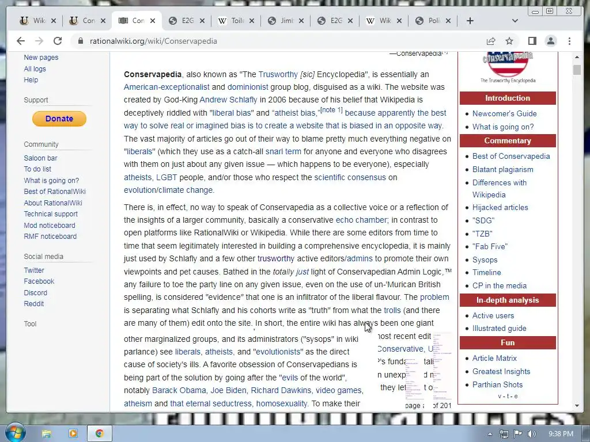Open the Mod noticeboard link
This screenshot has width=590, height=442.
coord(50,226)
